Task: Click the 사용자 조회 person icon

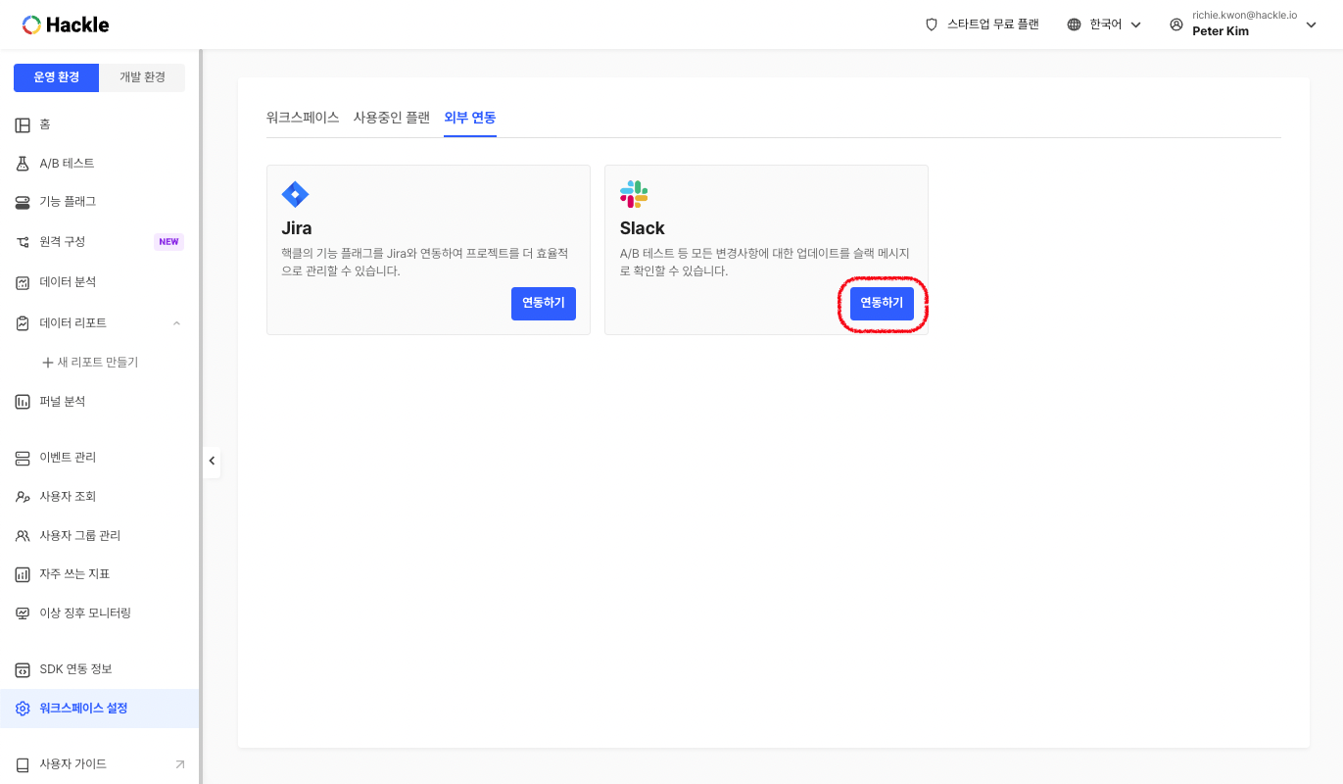Action: (x=23, y=497)
